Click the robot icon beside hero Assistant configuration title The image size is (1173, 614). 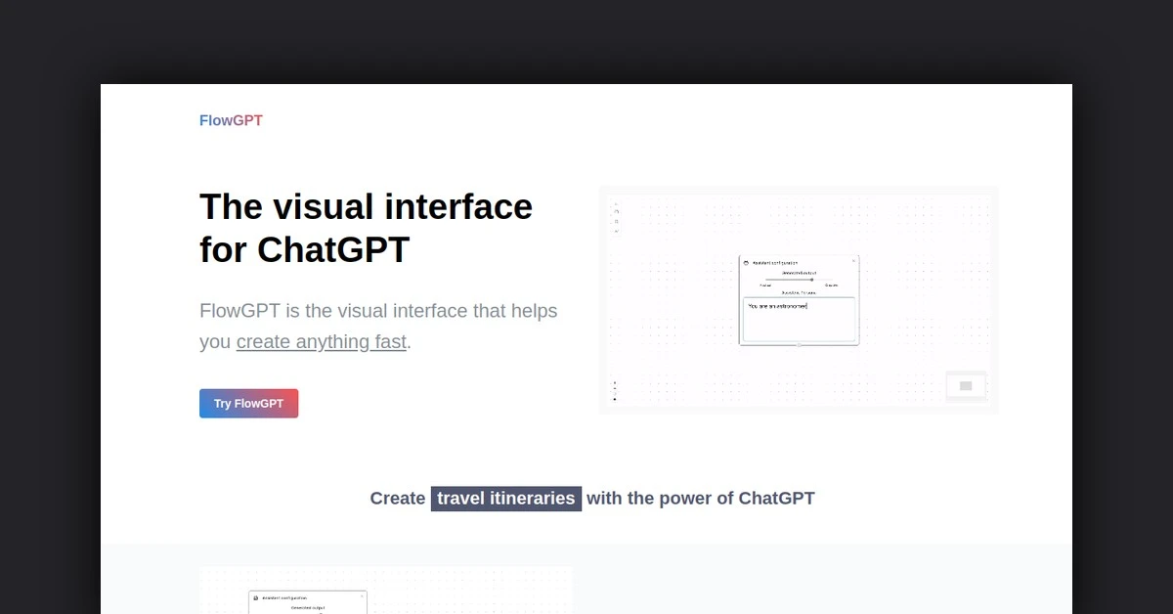[746, 263]
